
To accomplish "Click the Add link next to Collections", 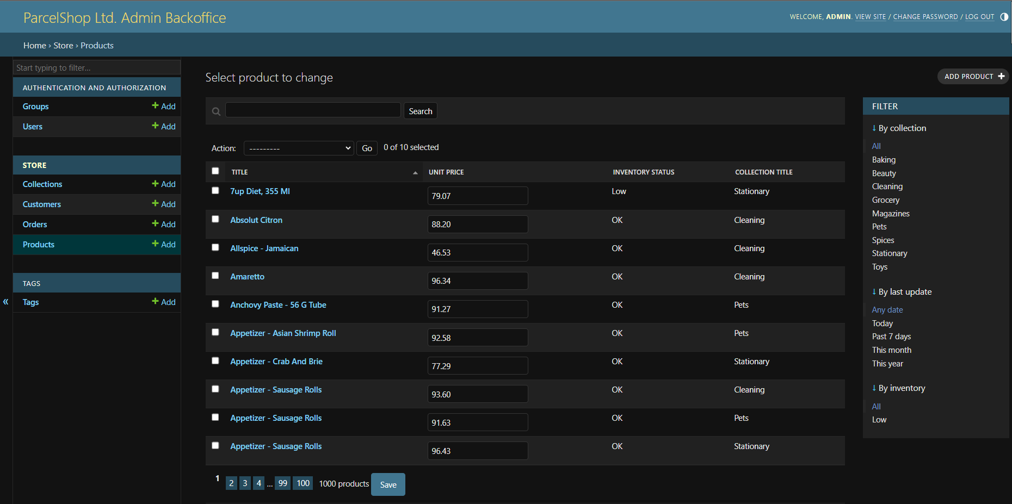I will [164, 184].
